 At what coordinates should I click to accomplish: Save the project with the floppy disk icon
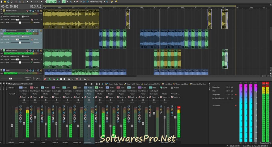tap(8, 2)
